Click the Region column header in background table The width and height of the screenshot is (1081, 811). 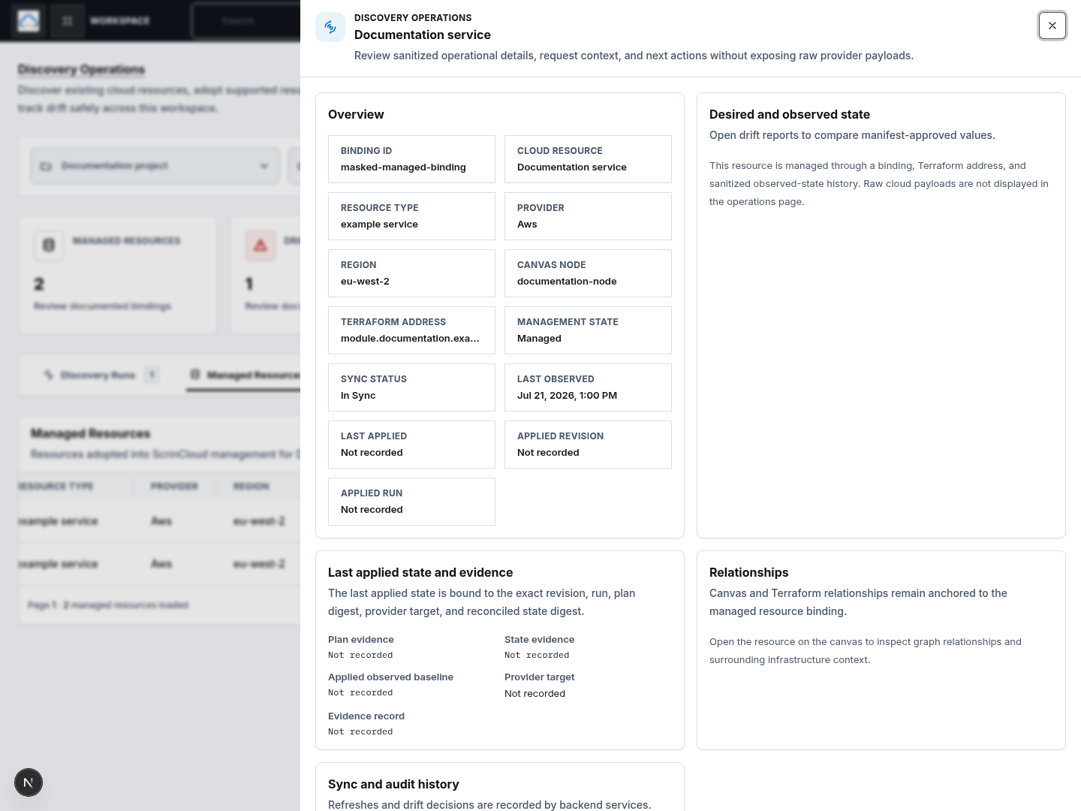[251, 487]
